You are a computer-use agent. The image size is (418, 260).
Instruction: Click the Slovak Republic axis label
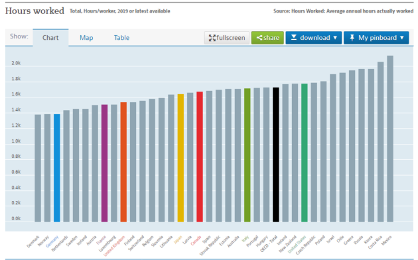(210, 245)
